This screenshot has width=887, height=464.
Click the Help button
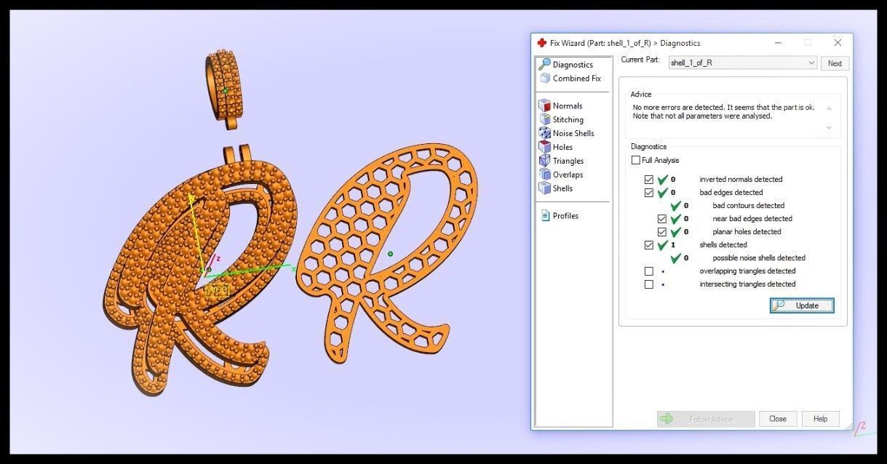click(x=821, y=419)
